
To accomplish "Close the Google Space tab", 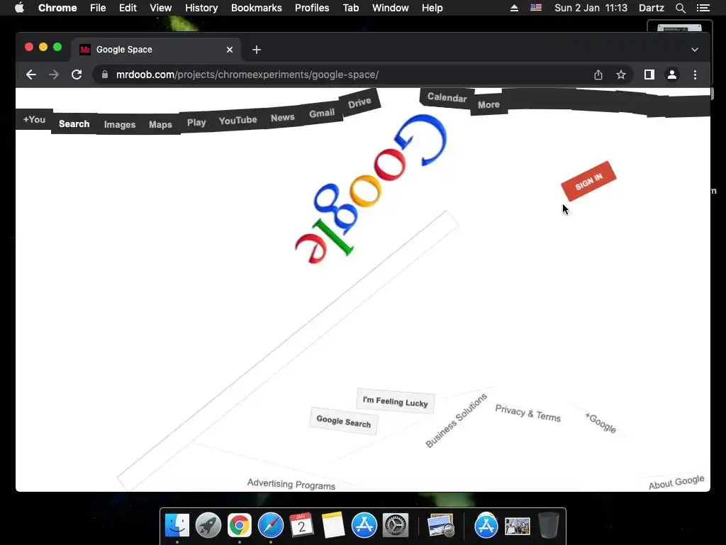I will click(x=230, y=50).
